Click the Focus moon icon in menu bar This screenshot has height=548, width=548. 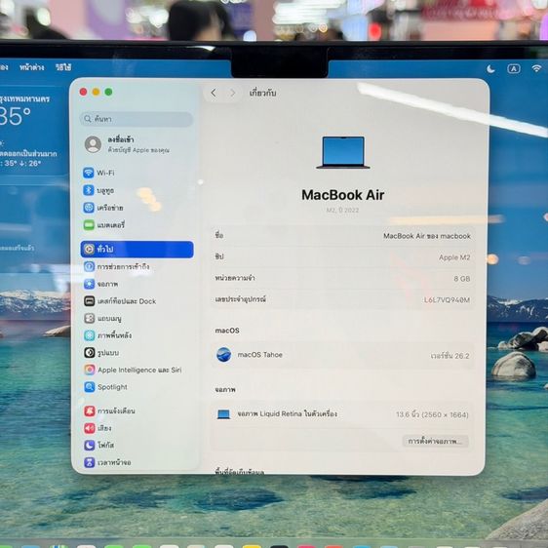coord(490,69)
